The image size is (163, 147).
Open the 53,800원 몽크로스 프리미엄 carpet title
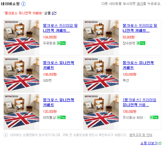pos(140,28)
